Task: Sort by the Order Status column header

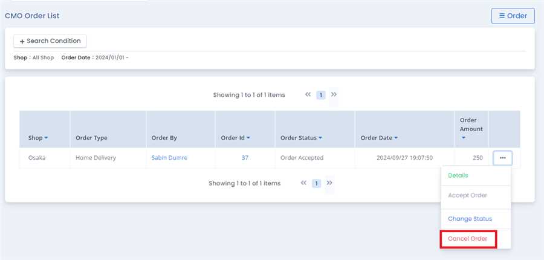Action: (x=301, y=138)
